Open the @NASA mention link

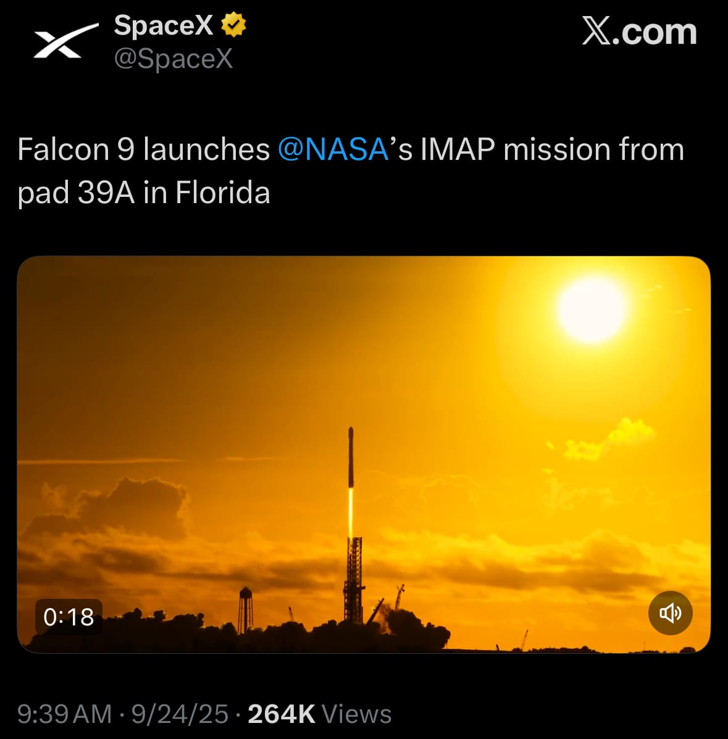(x=333, y=150)
